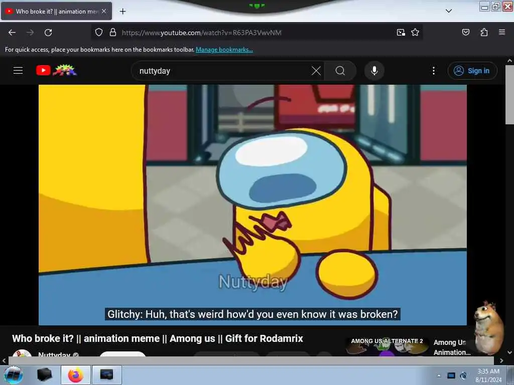Image resolution: width=514 pixels, height=385 pixels.
Task: Bookmark this page with the star icon
Action: click(415, 32)
